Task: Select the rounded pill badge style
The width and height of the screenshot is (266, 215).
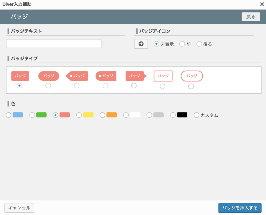Action: coord(48,86)
